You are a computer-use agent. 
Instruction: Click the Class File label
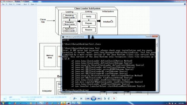click(x=43, y=21)
